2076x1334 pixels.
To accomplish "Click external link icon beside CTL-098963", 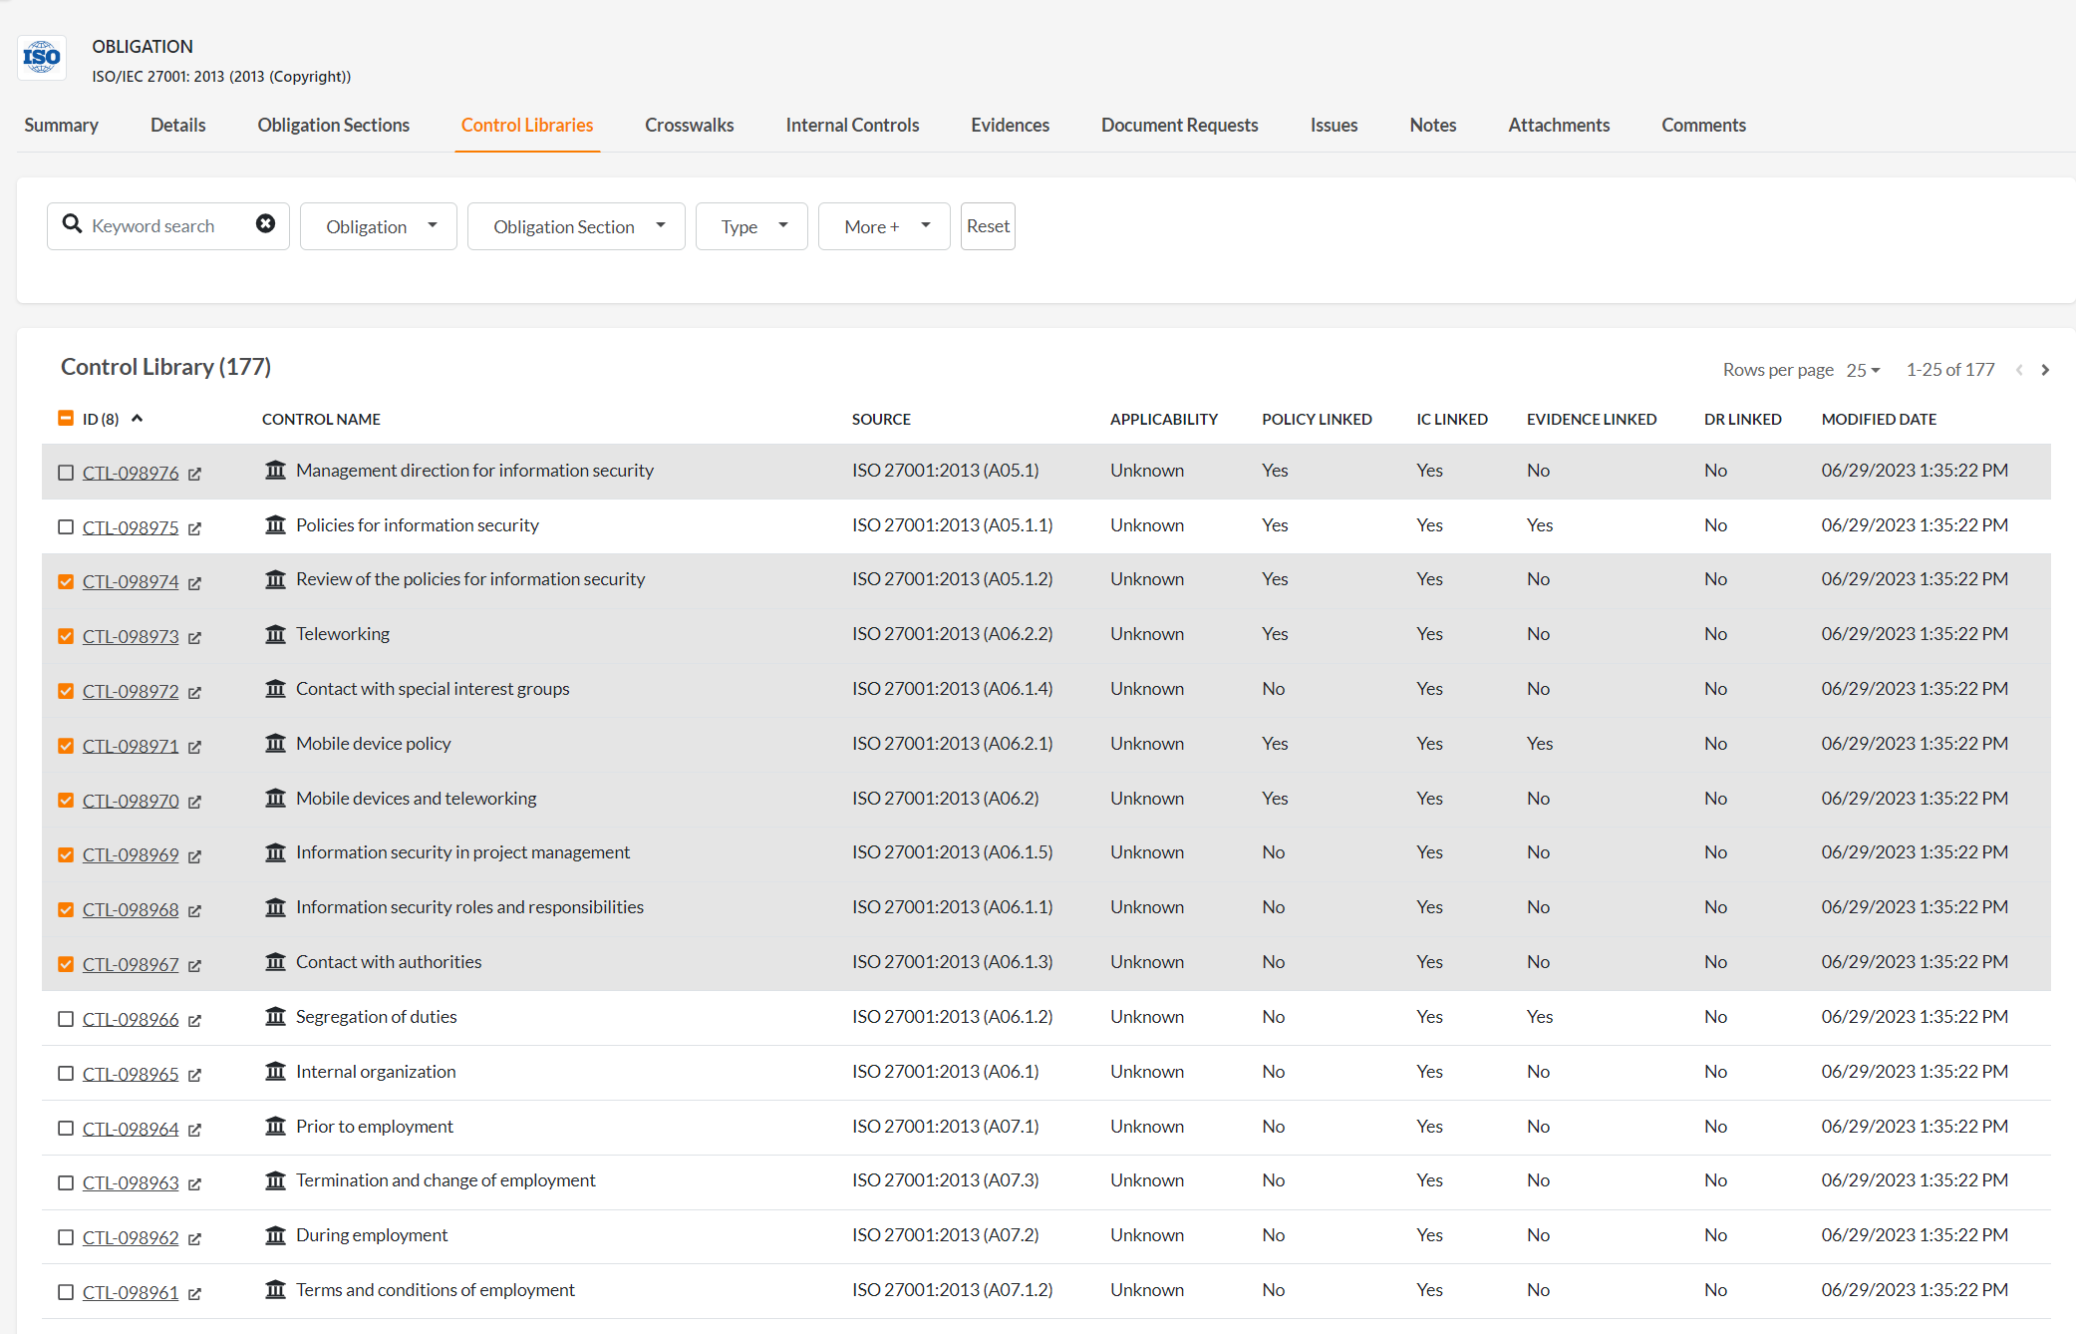I will pos(195,1184).
